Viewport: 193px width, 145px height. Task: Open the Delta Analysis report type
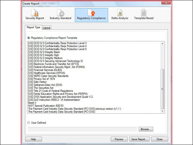[120, 14]
